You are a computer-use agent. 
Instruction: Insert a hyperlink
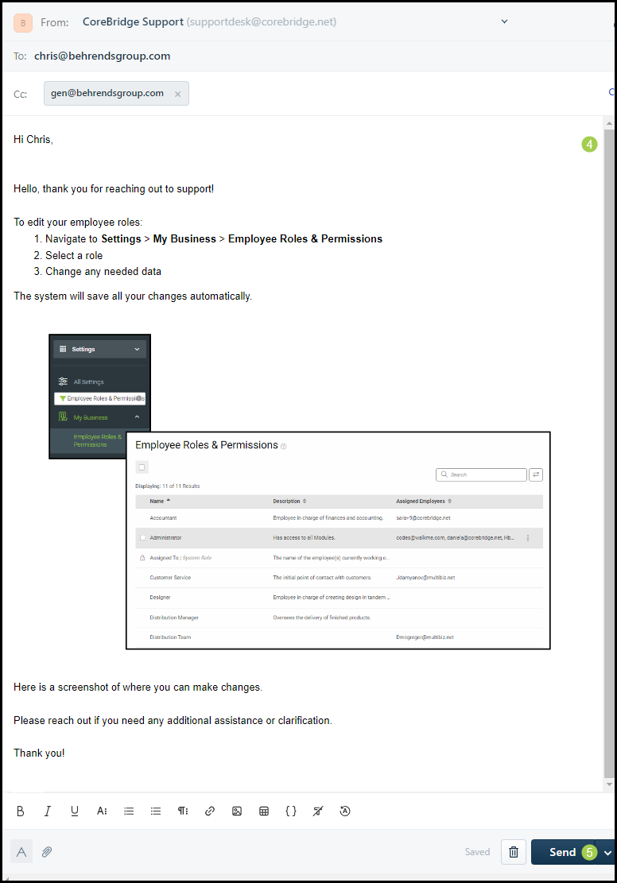pos(210,811)
